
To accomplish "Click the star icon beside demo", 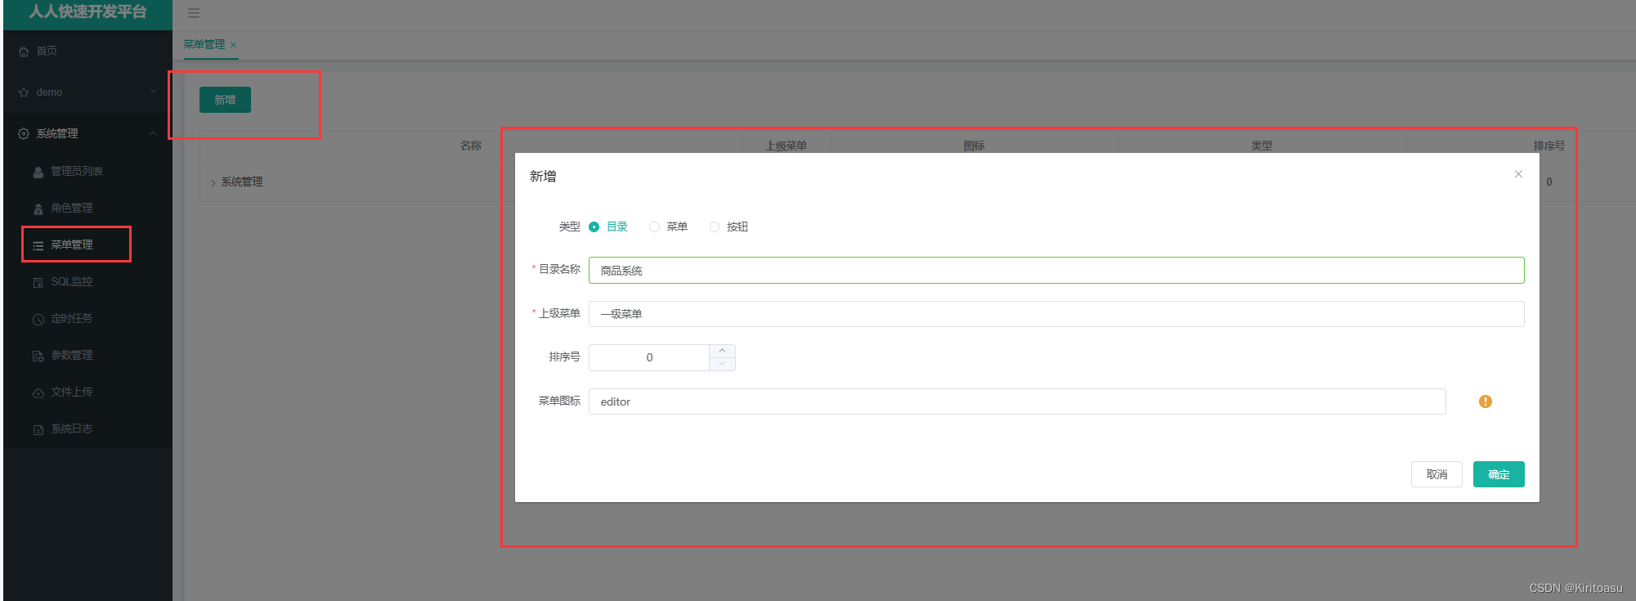I will pos(24,92).
